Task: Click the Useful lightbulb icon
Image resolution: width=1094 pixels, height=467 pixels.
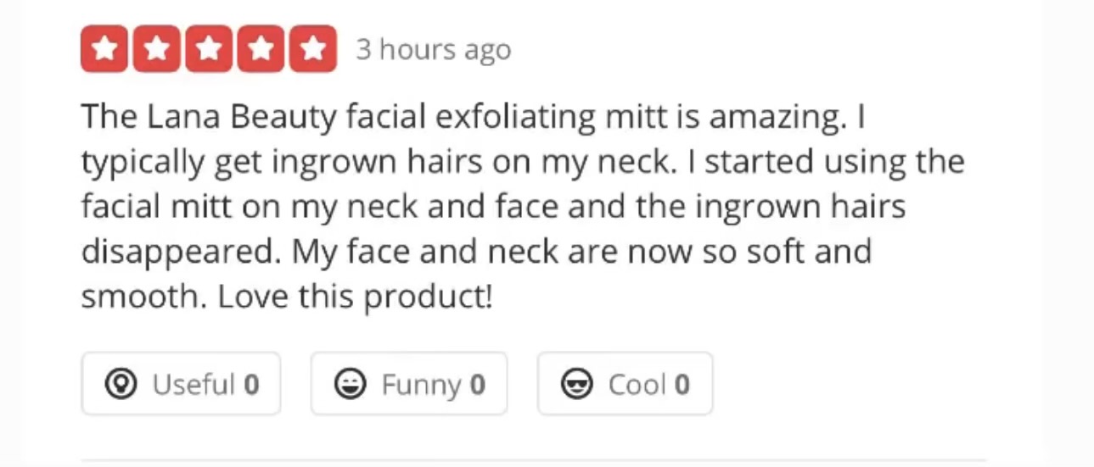Action: point(121,385)
